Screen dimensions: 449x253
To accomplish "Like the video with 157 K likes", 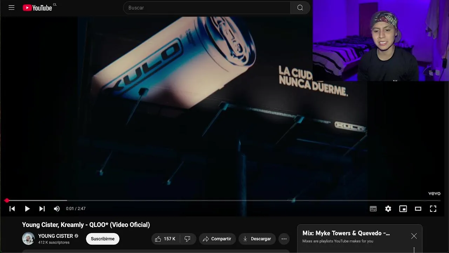I will click(166, 239).
